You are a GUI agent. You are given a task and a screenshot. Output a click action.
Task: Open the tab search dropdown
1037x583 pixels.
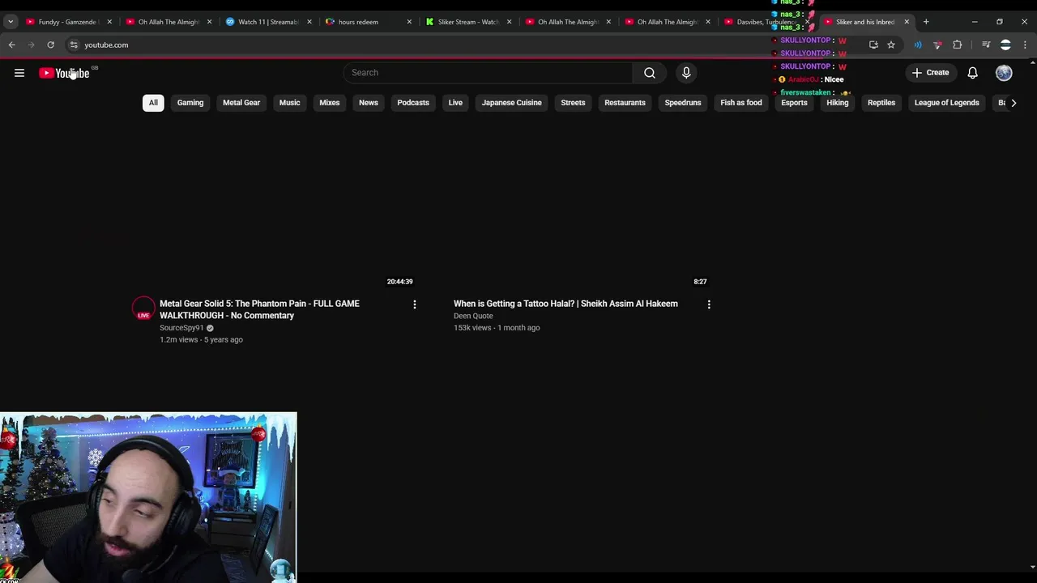11,22
